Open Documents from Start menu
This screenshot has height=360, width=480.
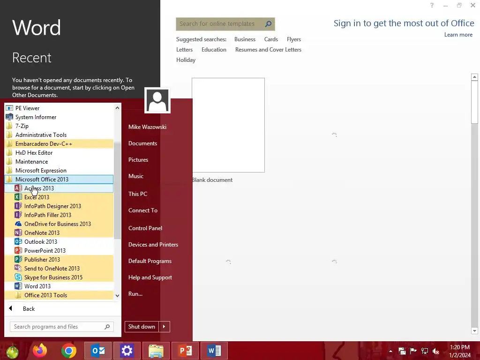coord(142,143)
